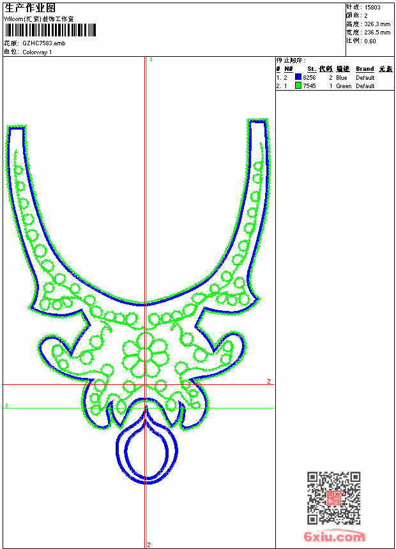Screen dimensions: 396x549
Task: Click the barcode under the studio name
Action: (x=50, y=30)
